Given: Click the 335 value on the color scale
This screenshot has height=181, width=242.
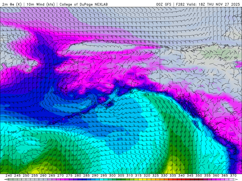Looking at the screenshot, I should (x=173, y=176).
